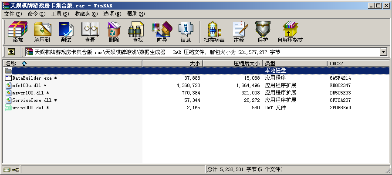Viewport: 392px width, 175px height.
Task: Open the 收藏夹 (Favorites) menu
Action: [x=82, y=14]
